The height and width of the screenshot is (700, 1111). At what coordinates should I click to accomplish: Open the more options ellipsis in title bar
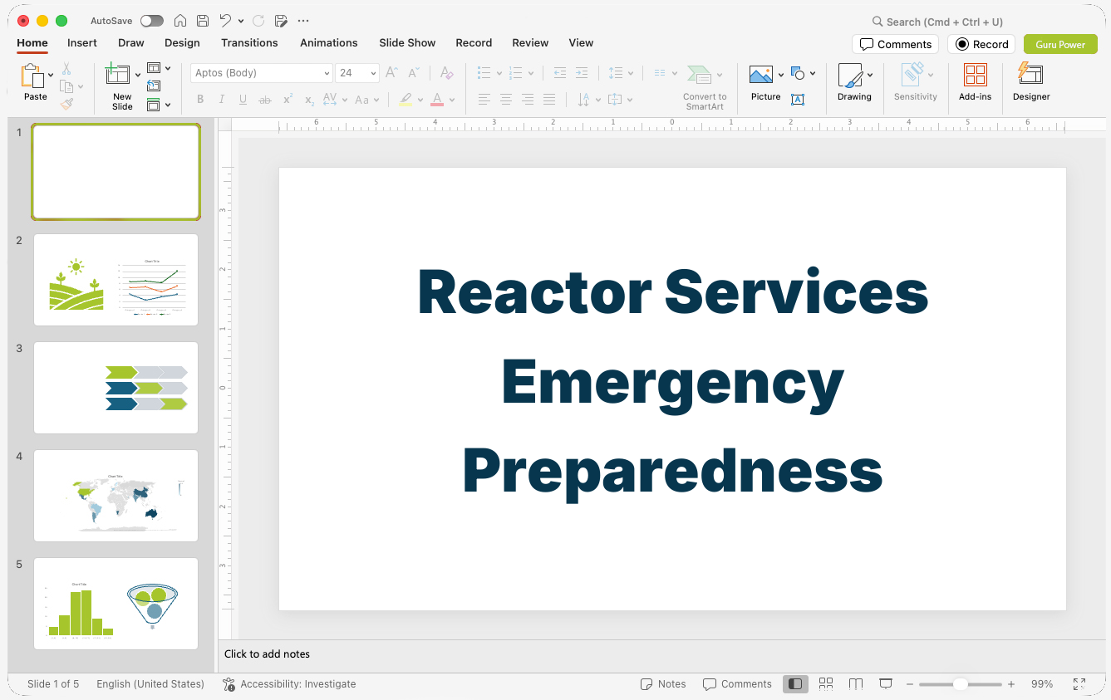[x=303, y=21]
